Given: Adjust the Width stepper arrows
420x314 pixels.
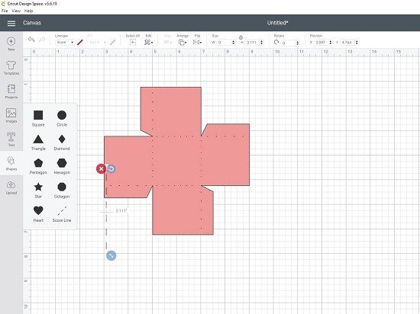Looking at the screenshot, I should point(234,42).
